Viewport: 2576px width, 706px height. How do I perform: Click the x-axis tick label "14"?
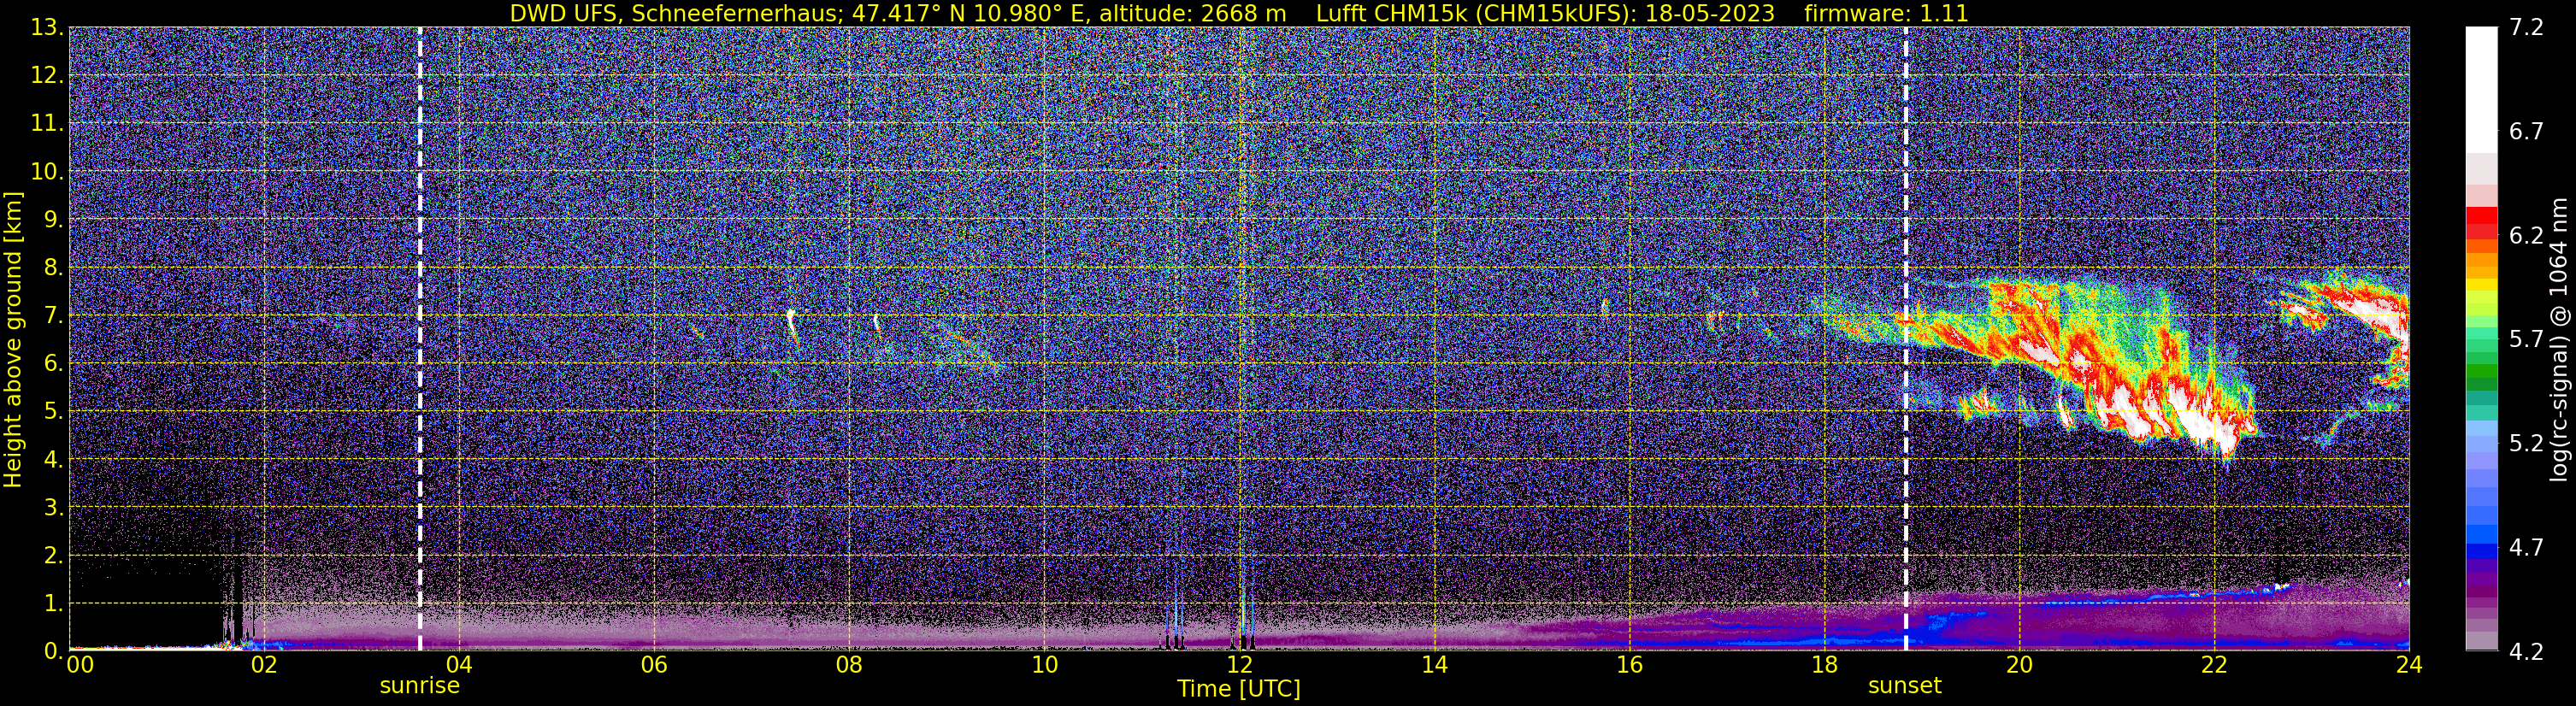[1434, 665]
